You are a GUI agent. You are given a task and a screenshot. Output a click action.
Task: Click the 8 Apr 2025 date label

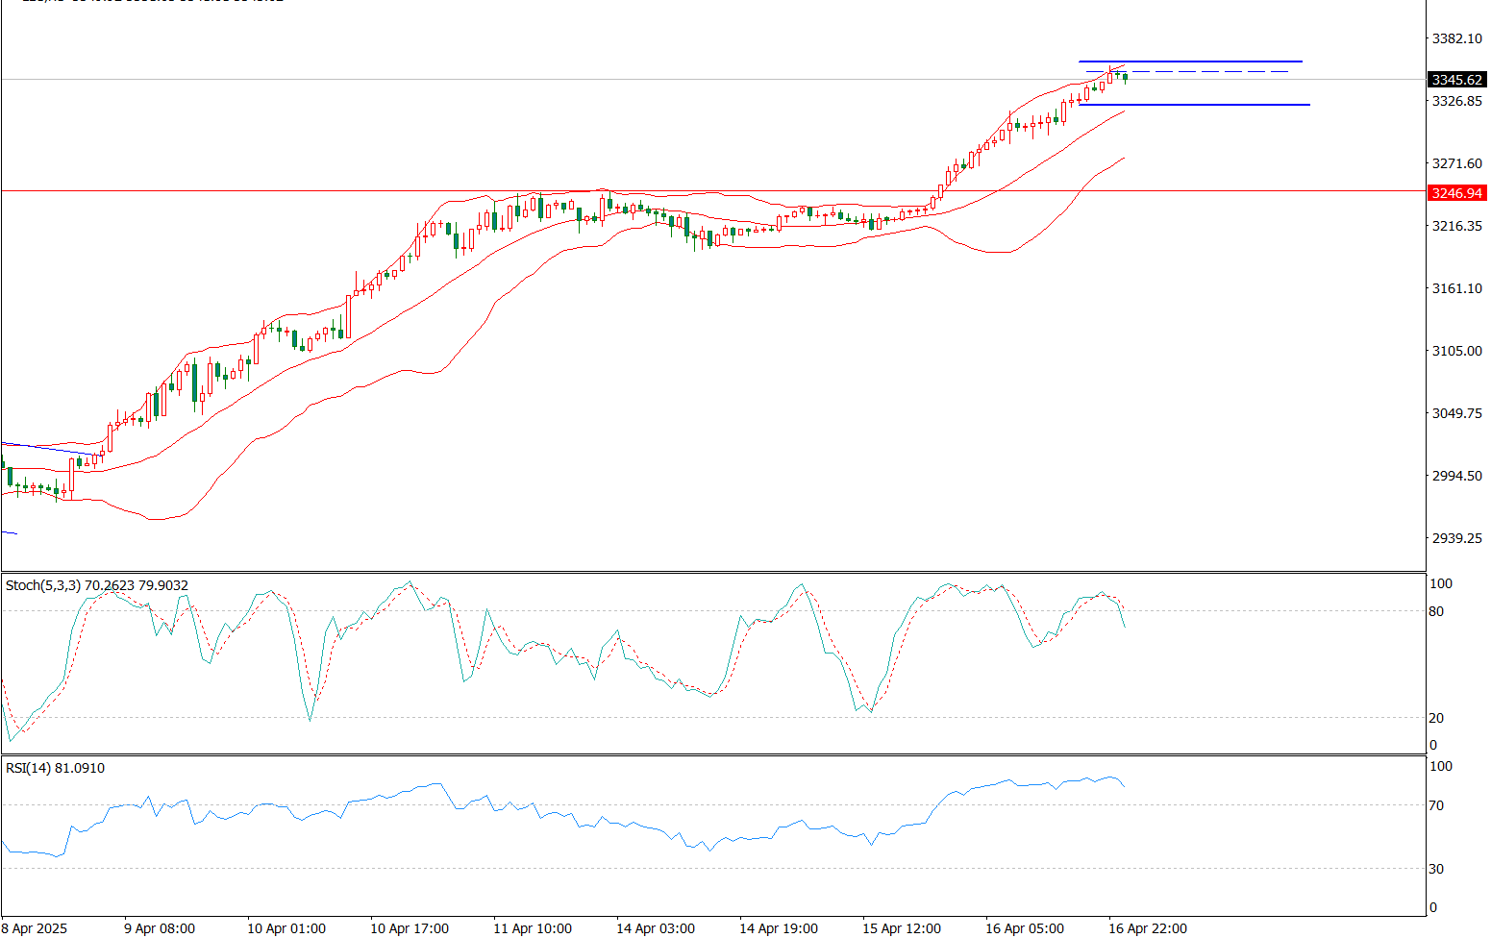click(x=35, y=928)
